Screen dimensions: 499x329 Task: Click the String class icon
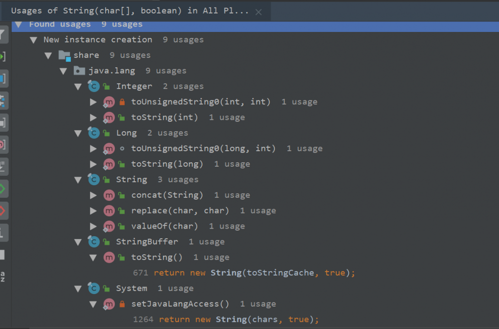(94, 179)
